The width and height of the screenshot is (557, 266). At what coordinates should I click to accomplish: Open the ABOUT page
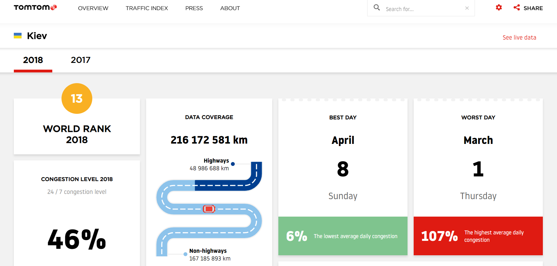click(230, 8)
